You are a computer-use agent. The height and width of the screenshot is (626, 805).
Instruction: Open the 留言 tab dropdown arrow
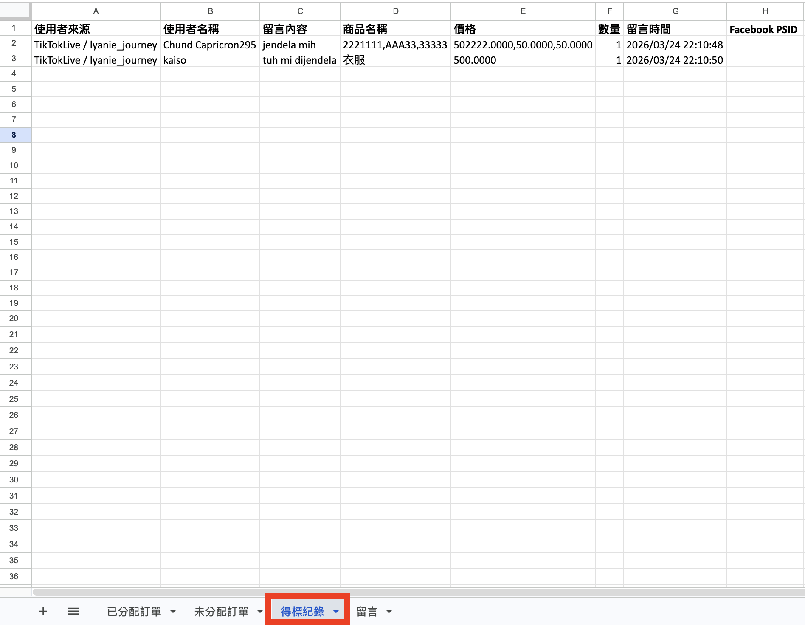(x=388, y=612)
